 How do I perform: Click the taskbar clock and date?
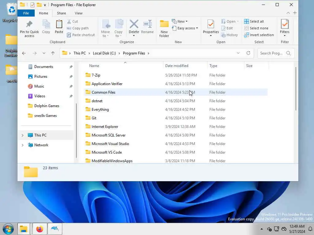pos(297,229)
